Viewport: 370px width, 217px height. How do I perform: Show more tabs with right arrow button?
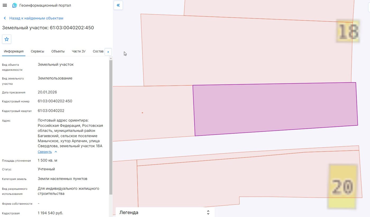point(108,52)
